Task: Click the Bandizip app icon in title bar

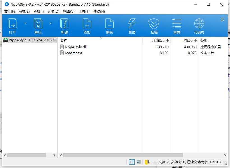Action: [x=7, y=4]
